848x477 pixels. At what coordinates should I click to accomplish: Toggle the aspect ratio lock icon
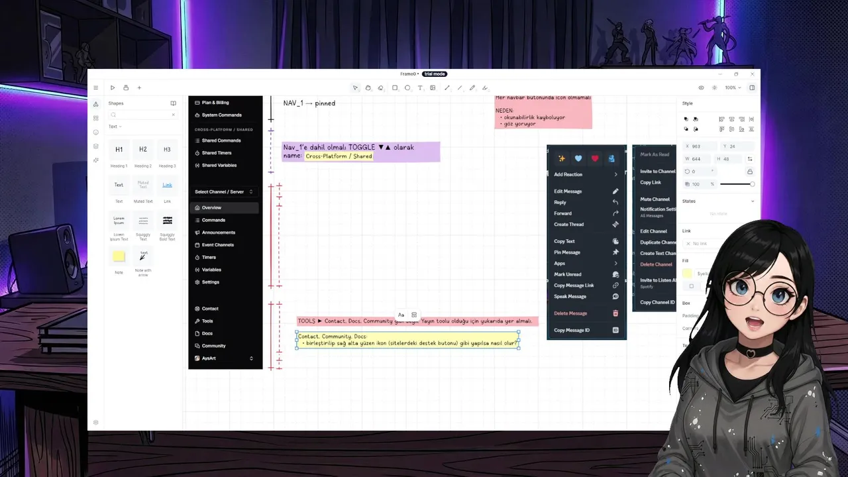coord(750,172)
